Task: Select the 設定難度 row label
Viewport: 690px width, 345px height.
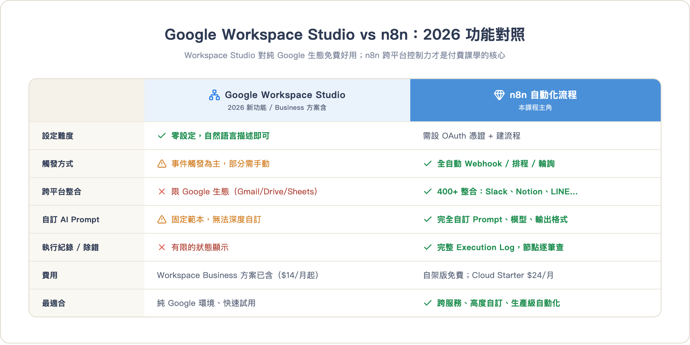Action: click(x=58, y=136)
